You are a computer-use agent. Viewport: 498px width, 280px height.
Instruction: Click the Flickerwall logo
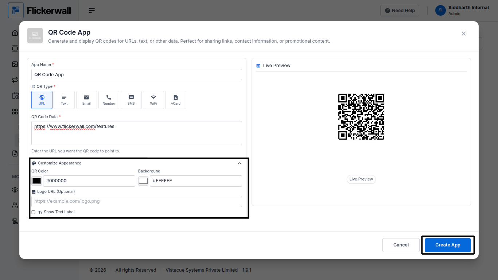tap(40, 11)
